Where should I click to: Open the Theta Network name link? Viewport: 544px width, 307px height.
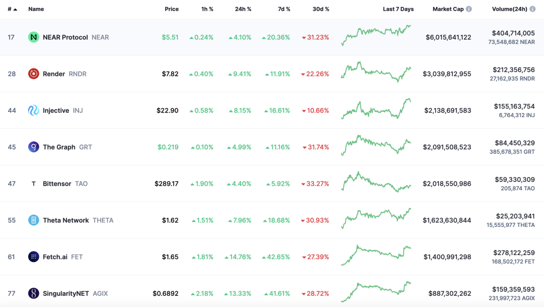click(66, 220)
